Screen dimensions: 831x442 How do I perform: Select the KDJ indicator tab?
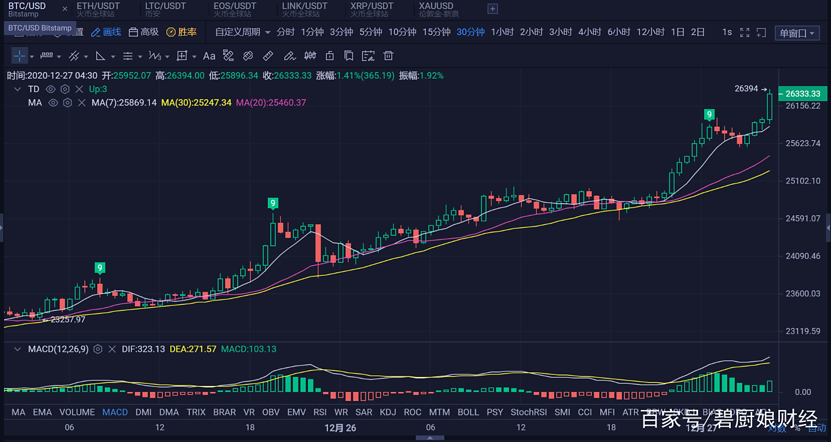click(388, 412)
